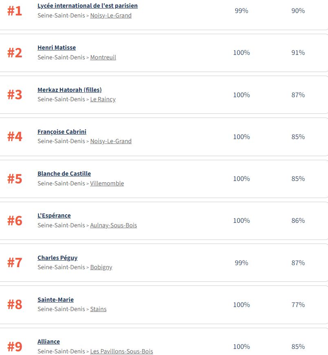The height and width of the screenshot is (355, 328).
Task: Open Françoise Cabrini school details
Action: pyautogui.click(x=62, y=132)
